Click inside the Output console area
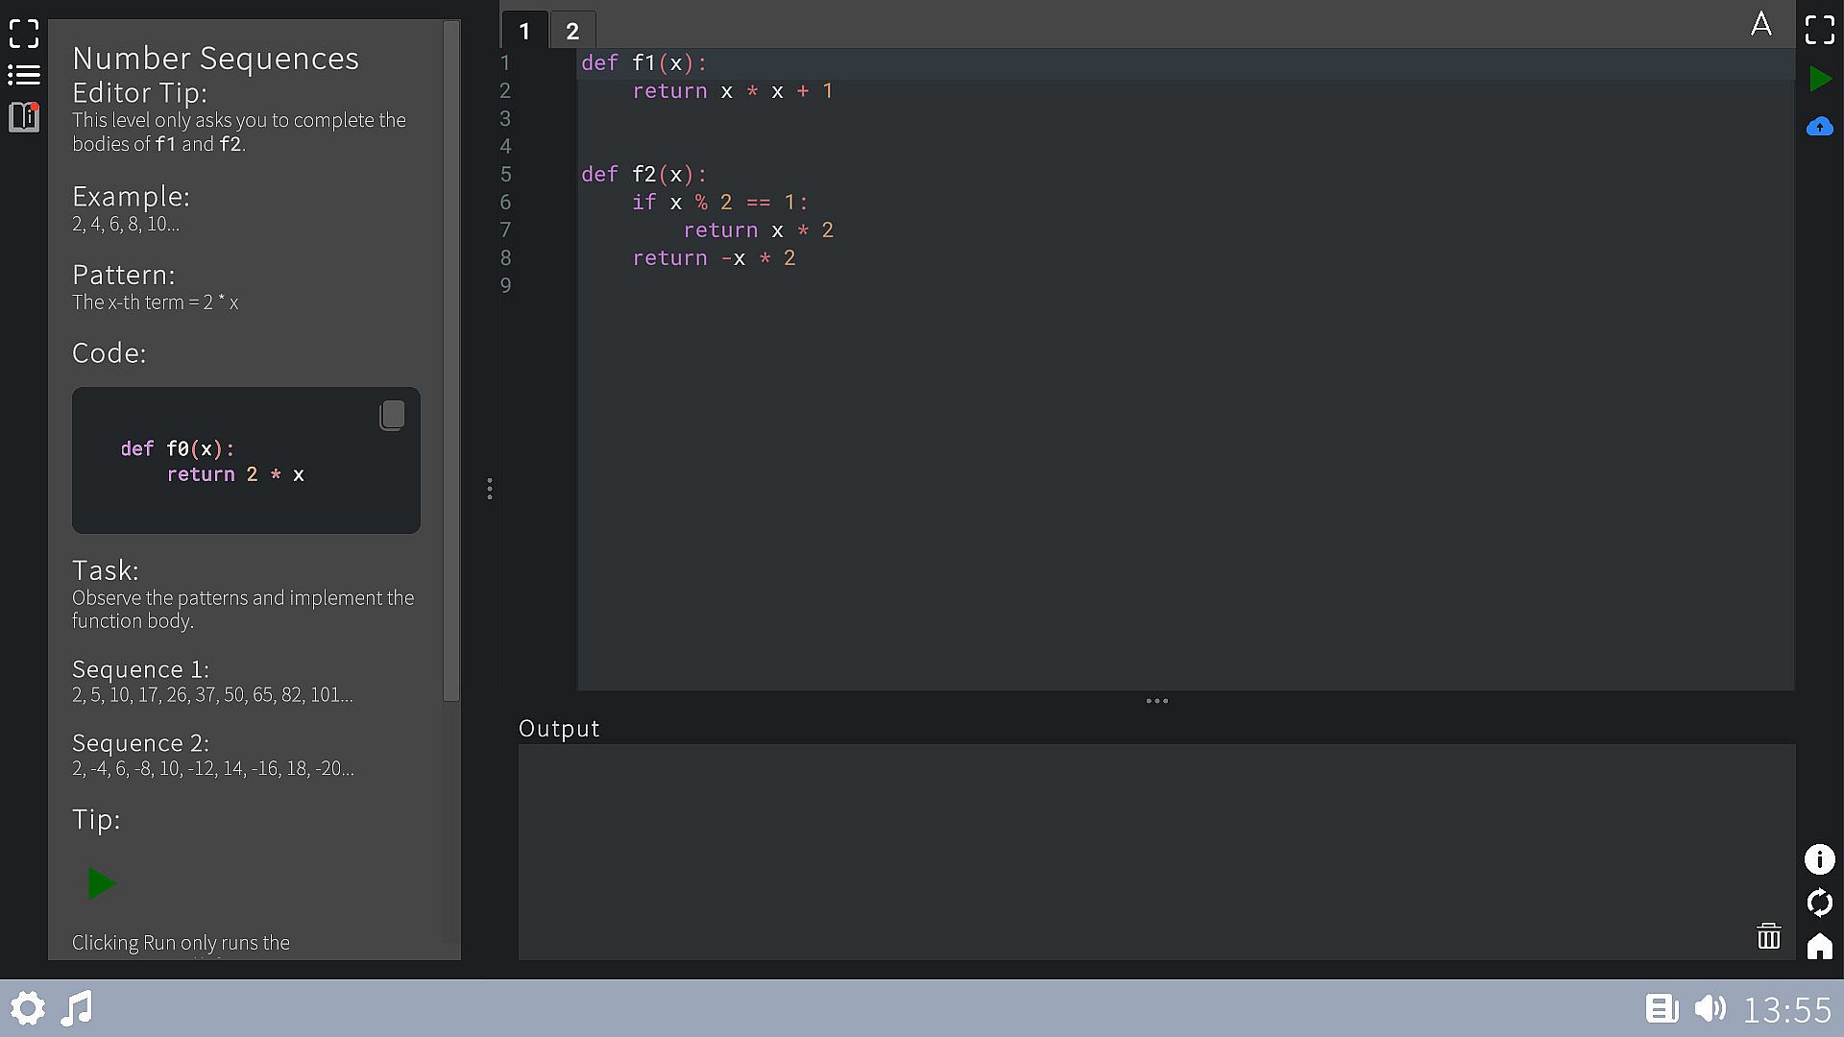1844x1037 pixels. click(x=1156, y=852)
